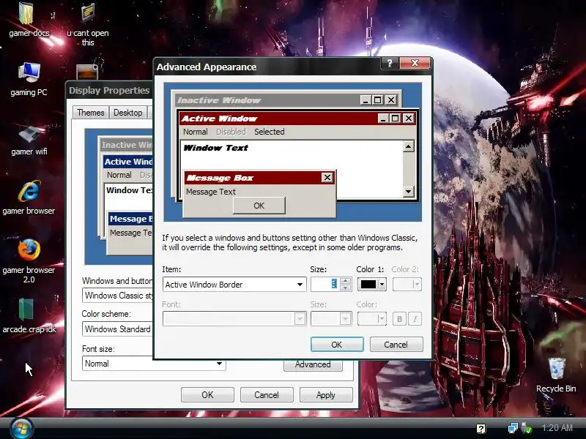Click Apply in the Display Properties window
The width and height of the screenshot is (586, 439).
[326, 395]
